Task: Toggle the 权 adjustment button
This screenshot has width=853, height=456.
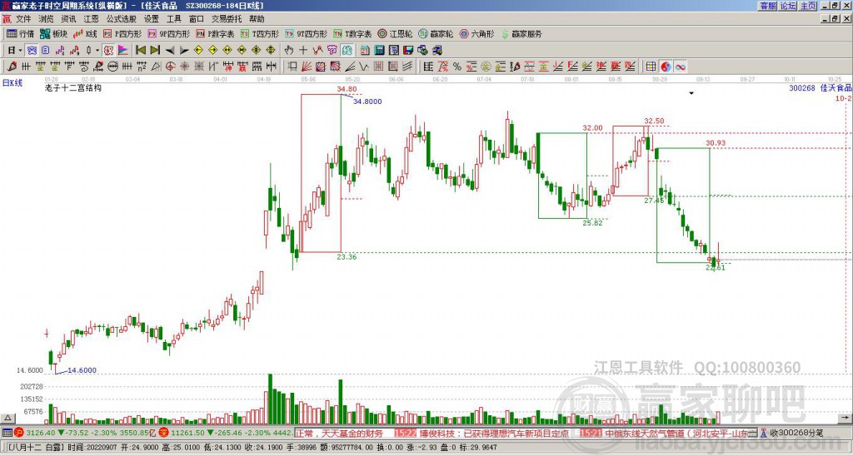Action: [108, 51]
